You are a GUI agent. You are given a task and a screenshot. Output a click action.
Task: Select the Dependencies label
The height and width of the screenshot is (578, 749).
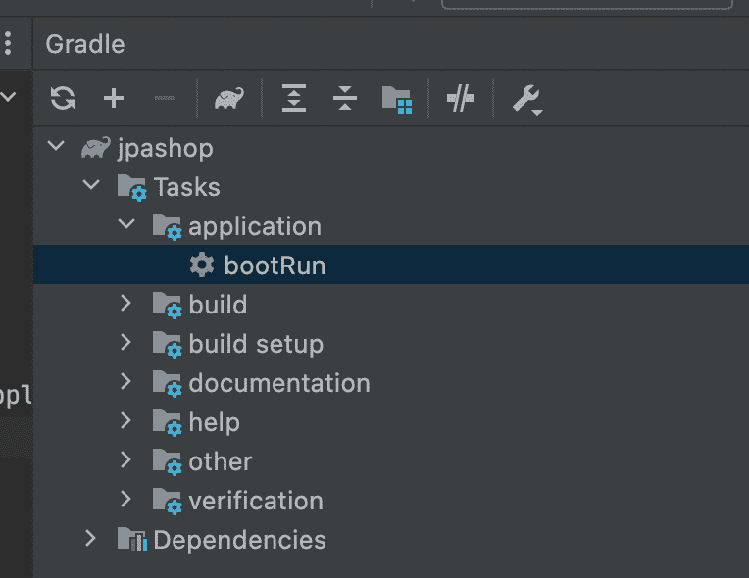(240, 541)
